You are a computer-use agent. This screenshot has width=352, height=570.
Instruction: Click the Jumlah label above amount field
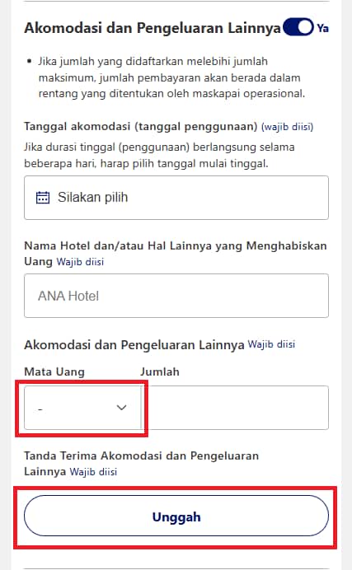160,371
